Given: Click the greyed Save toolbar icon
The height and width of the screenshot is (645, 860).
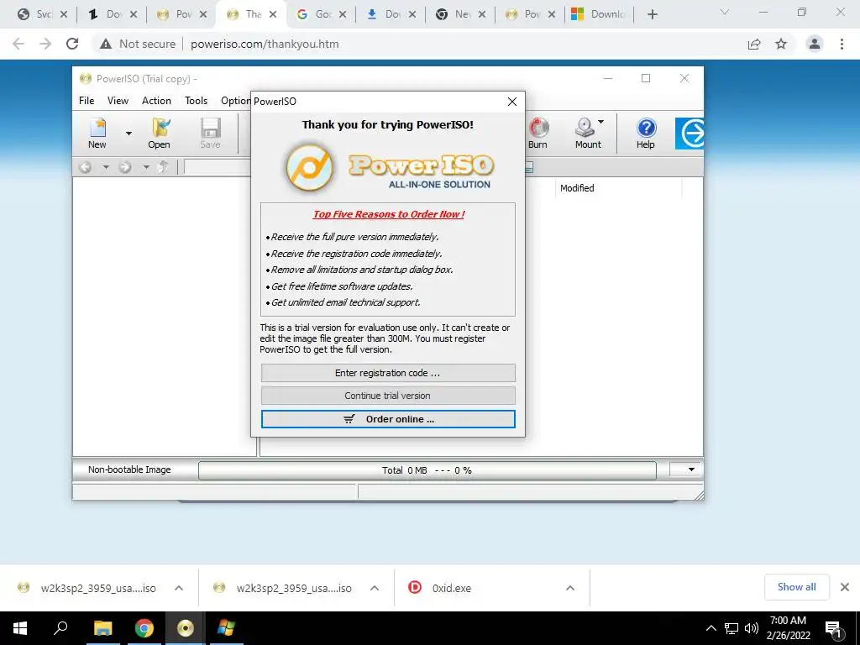Looking at the screenshot, I should (210, 128).
